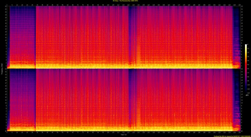Click the 0 tick on the top time axis

pyautogui.click(x=7, y=5)
